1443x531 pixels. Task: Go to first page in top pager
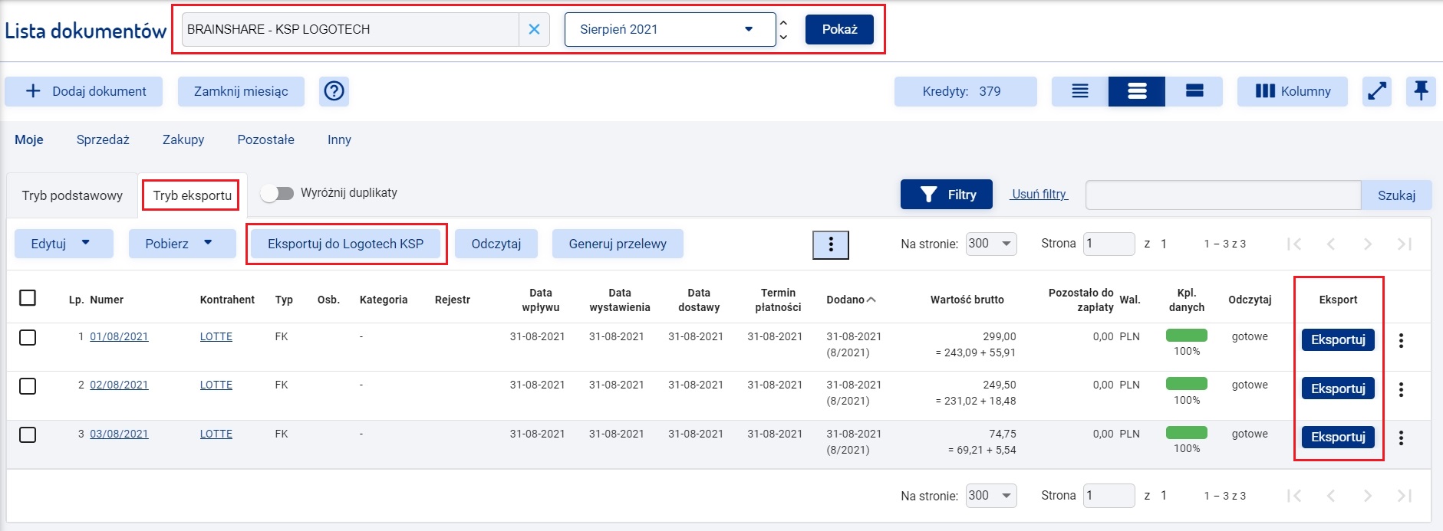coord(1294,244)
